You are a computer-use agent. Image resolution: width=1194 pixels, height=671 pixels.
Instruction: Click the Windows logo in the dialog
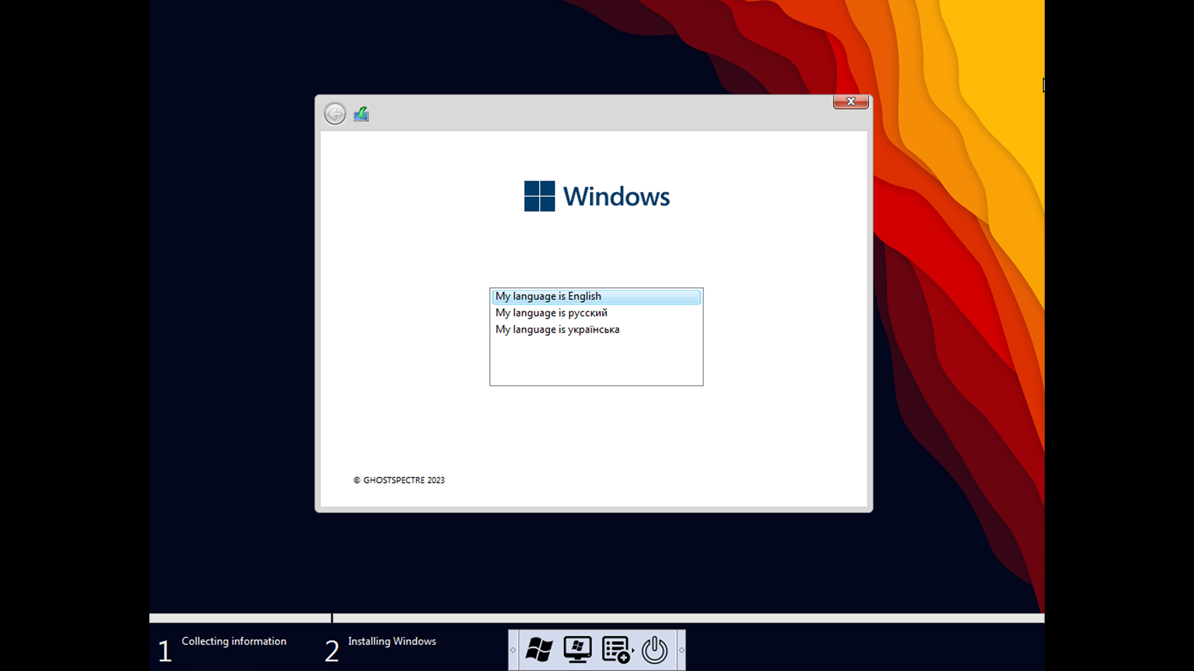[x=539, y=196]
